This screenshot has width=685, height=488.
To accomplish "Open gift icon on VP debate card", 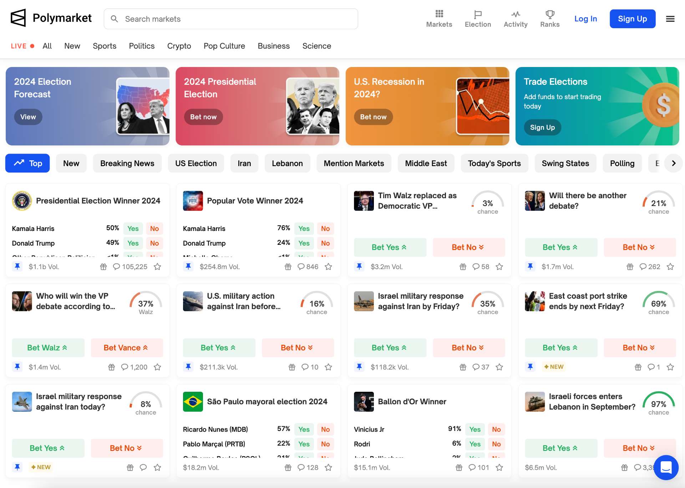I will [112, 367].
